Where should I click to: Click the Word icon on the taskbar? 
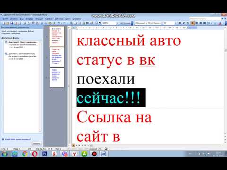click(104, 154)
